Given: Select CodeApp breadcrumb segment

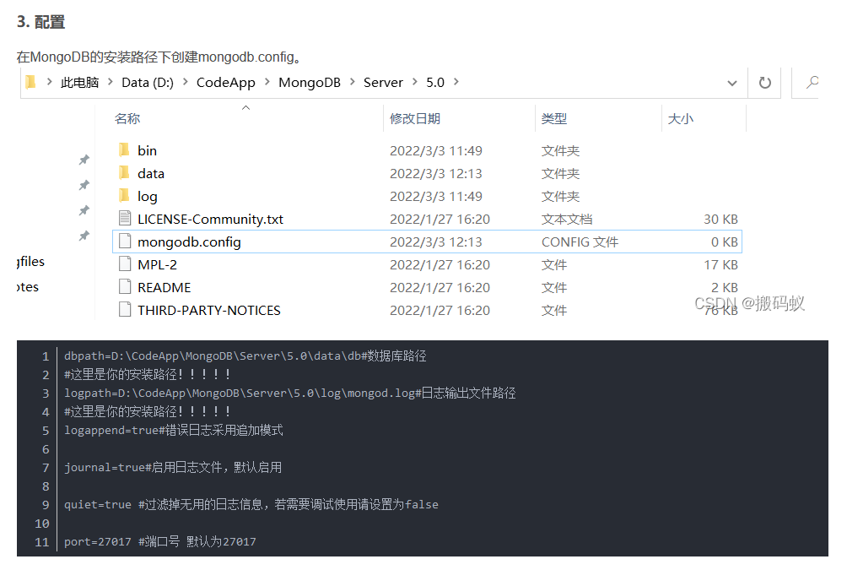Looking at the screenshot, I should coord(226,82).
